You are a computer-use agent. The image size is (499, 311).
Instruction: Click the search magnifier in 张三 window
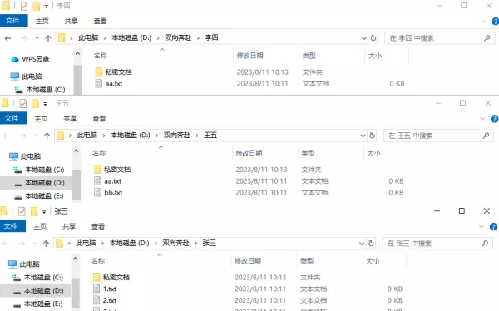(485, 244)
